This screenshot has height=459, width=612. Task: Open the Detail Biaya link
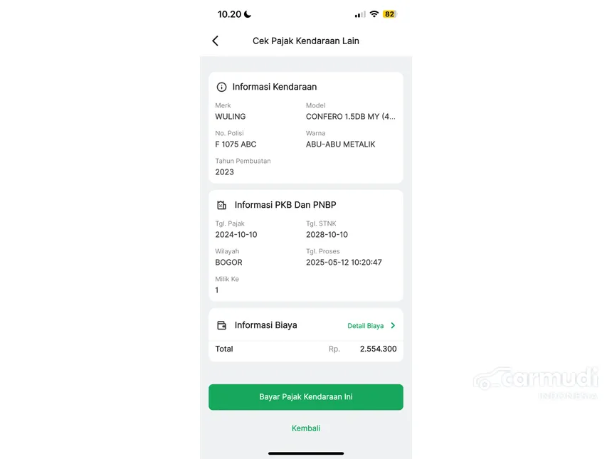(x=365, y=326)
